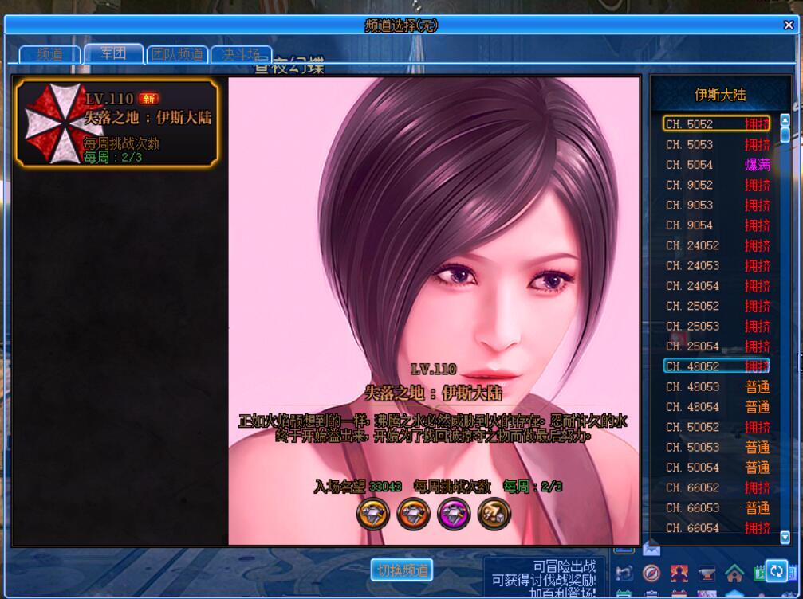Open the green calendar icon

click(760, 573)
